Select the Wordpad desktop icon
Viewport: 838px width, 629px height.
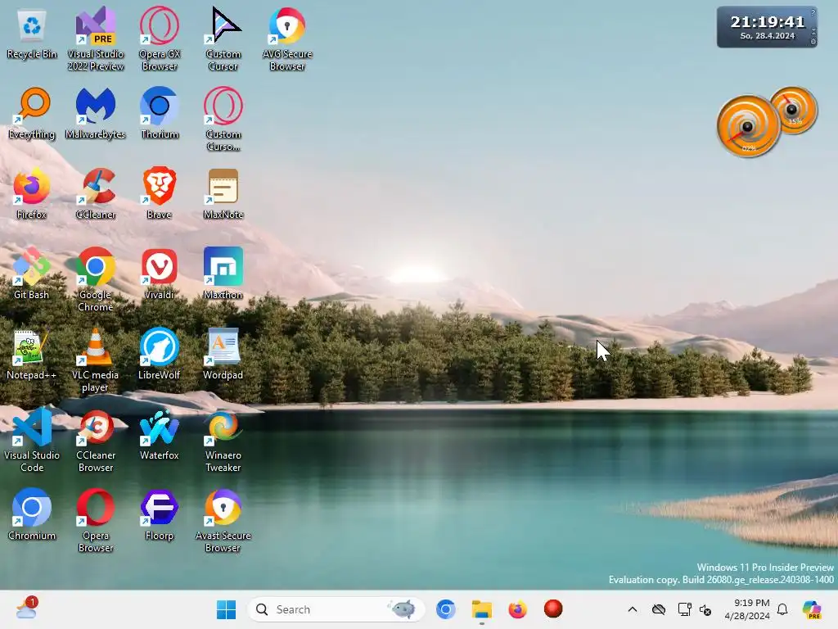[223, 354]
